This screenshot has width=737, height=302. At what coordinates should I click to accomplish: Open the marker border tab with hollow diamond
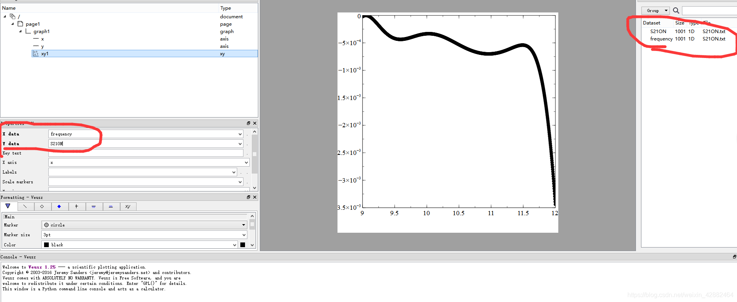pos(42,206)
